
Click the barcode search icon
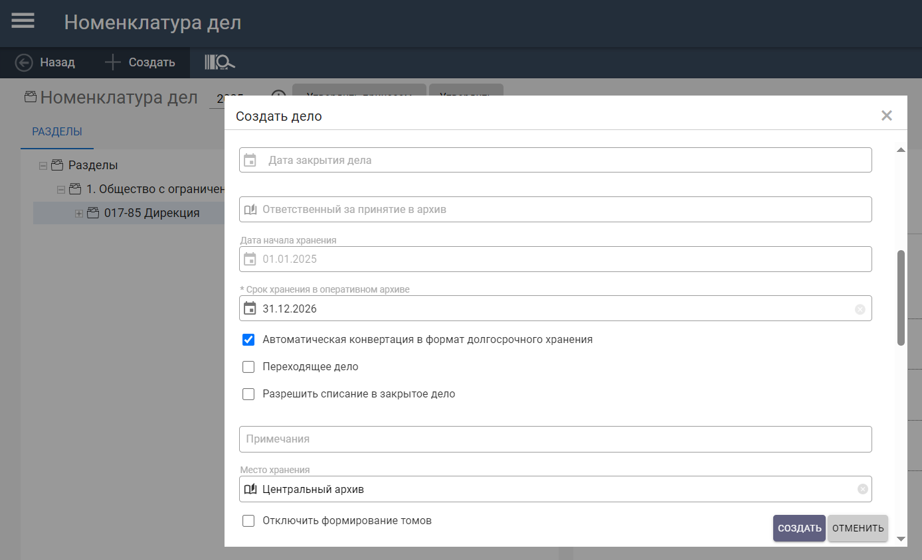(x=220, y=62)
